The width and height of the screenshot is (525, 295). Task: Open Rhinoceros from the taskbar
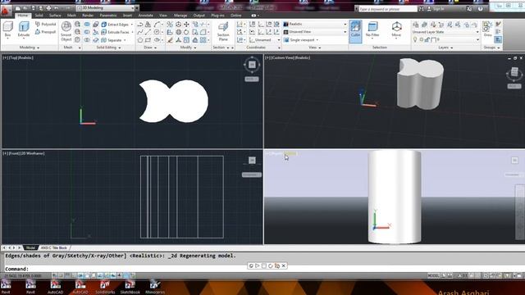(155, 287)
